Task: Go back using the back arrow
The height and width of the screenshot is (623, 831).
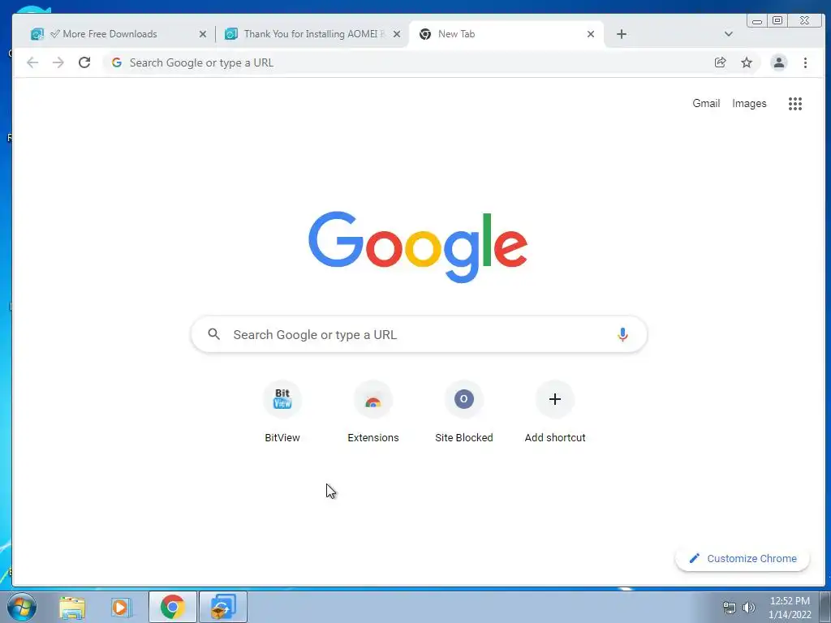Action: pyautogui.click(x=32, y=62)
